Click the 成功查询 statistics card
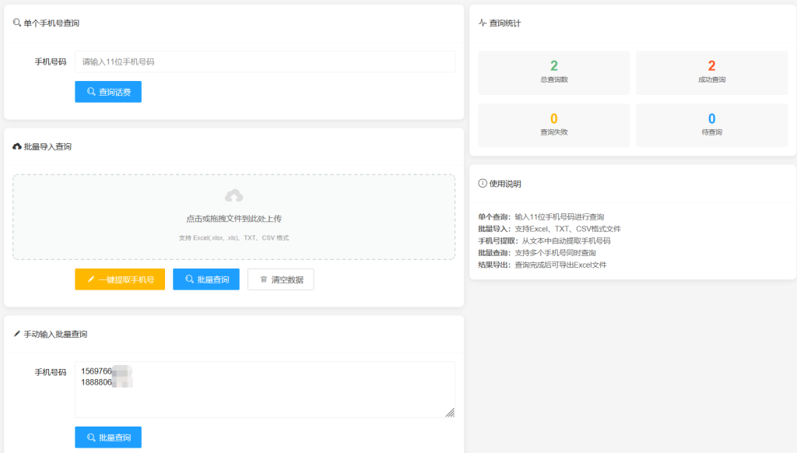Screen dimensions: 797x453 711,72
